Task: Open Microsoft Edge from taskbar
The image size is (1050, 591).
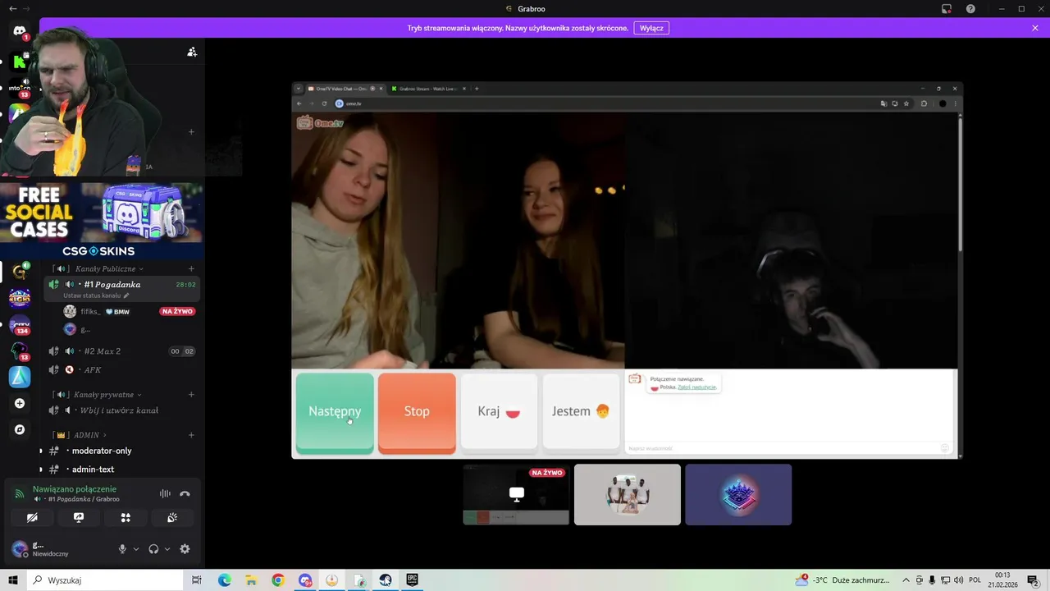Action: 224,580
